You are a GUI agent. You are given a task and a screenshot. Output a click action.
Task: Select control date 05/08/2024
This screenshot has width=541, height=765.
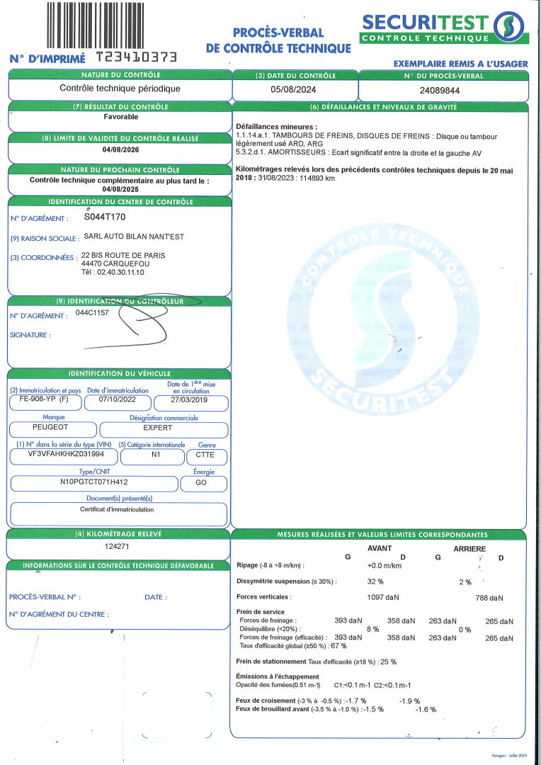(x=293, y=90)
